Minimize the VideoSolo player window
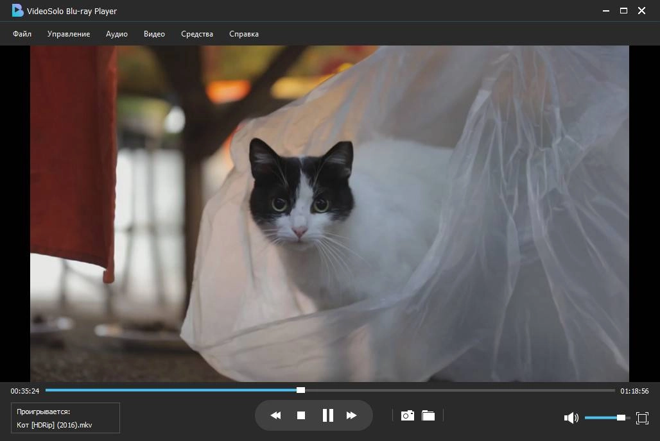Viewport: 660px width, 441px height. (606, 11)
